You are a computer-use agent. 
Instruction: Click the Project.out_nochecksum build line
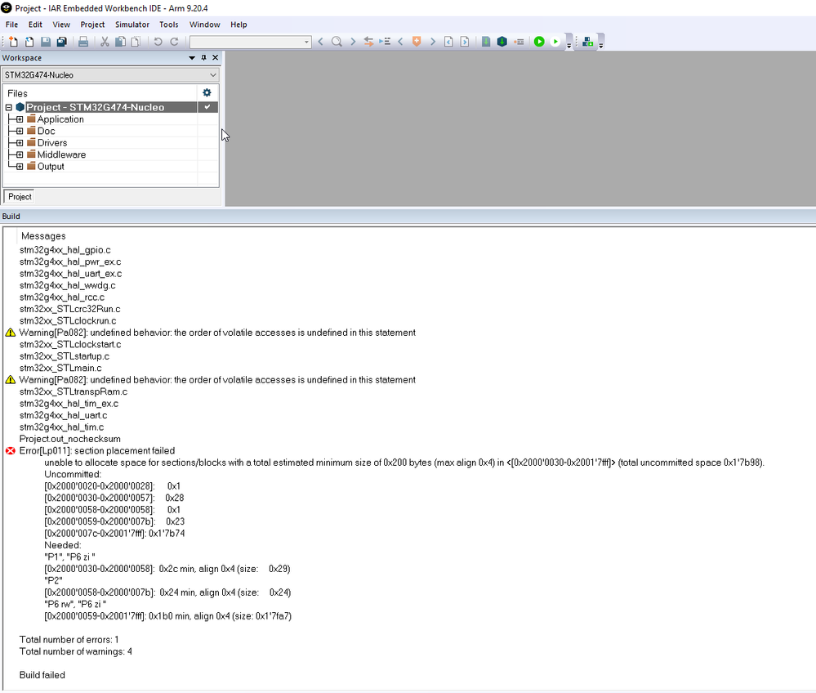click(69, 439)
